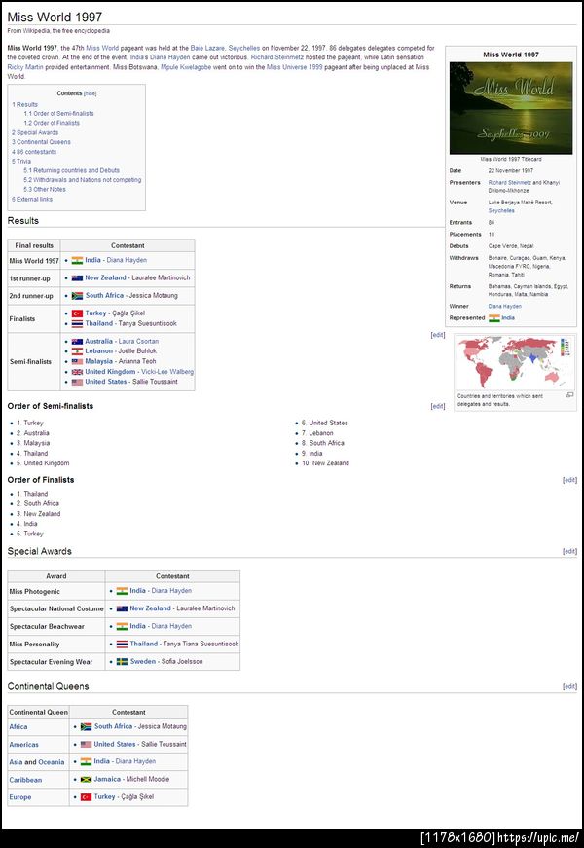Open the Seychelles link in intro paragraph
The image size is (584, 848).
point(244,48)
